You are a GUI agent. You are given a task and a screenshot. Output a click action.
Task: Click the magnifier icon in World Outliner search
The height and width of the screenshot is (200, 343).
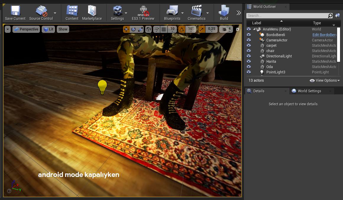pyautogui.click(x=330, y=16)
